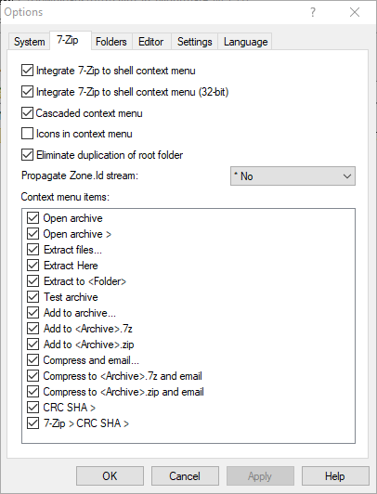Uncheck Integrate 7-Zip to shell context menu

(28, 71)
